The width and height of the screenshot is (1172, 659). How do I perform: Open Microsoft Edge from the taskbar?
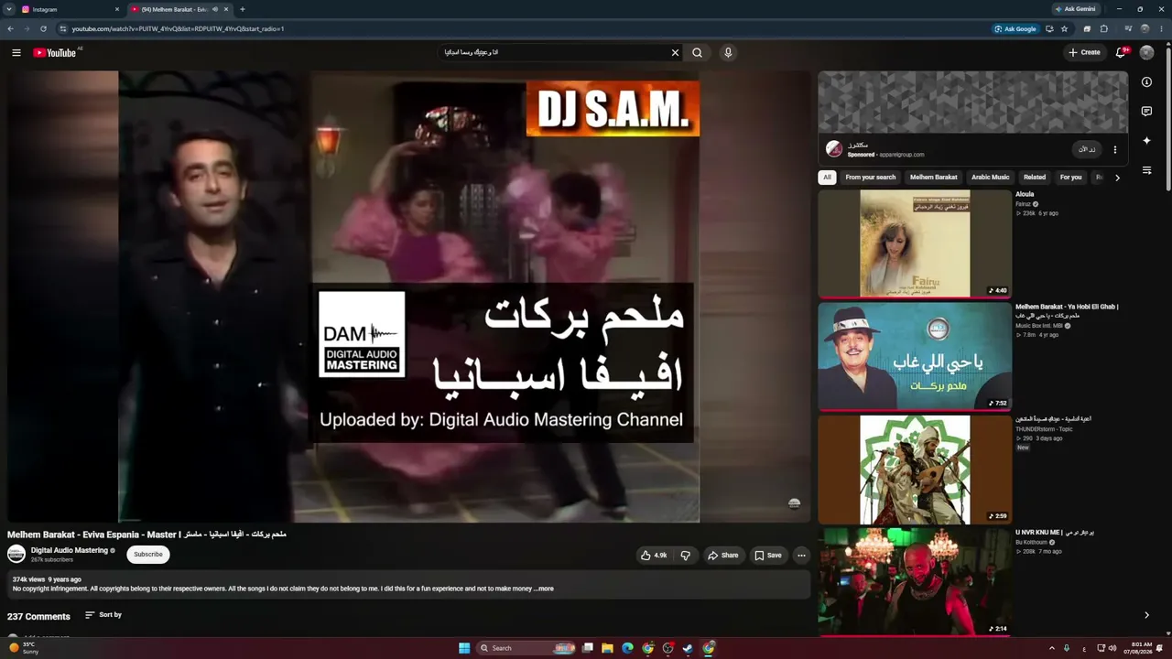tap(627, 648)
